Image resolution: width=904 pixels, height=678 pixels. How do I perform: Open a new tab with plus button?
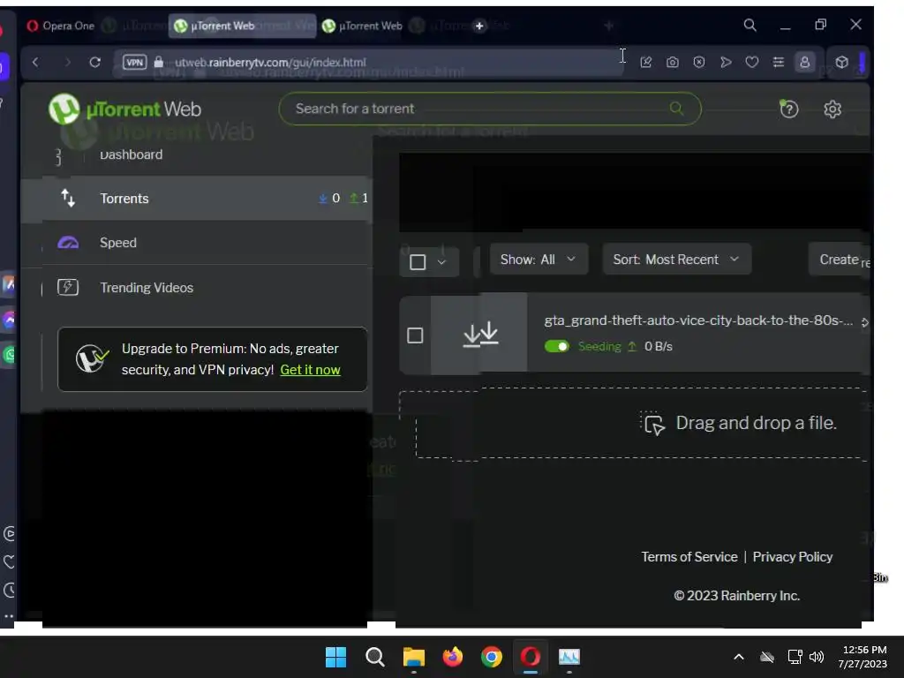479,26
